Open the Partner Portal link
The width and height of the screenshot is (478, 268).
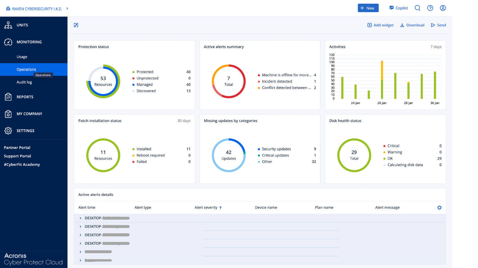click(17, 148)
